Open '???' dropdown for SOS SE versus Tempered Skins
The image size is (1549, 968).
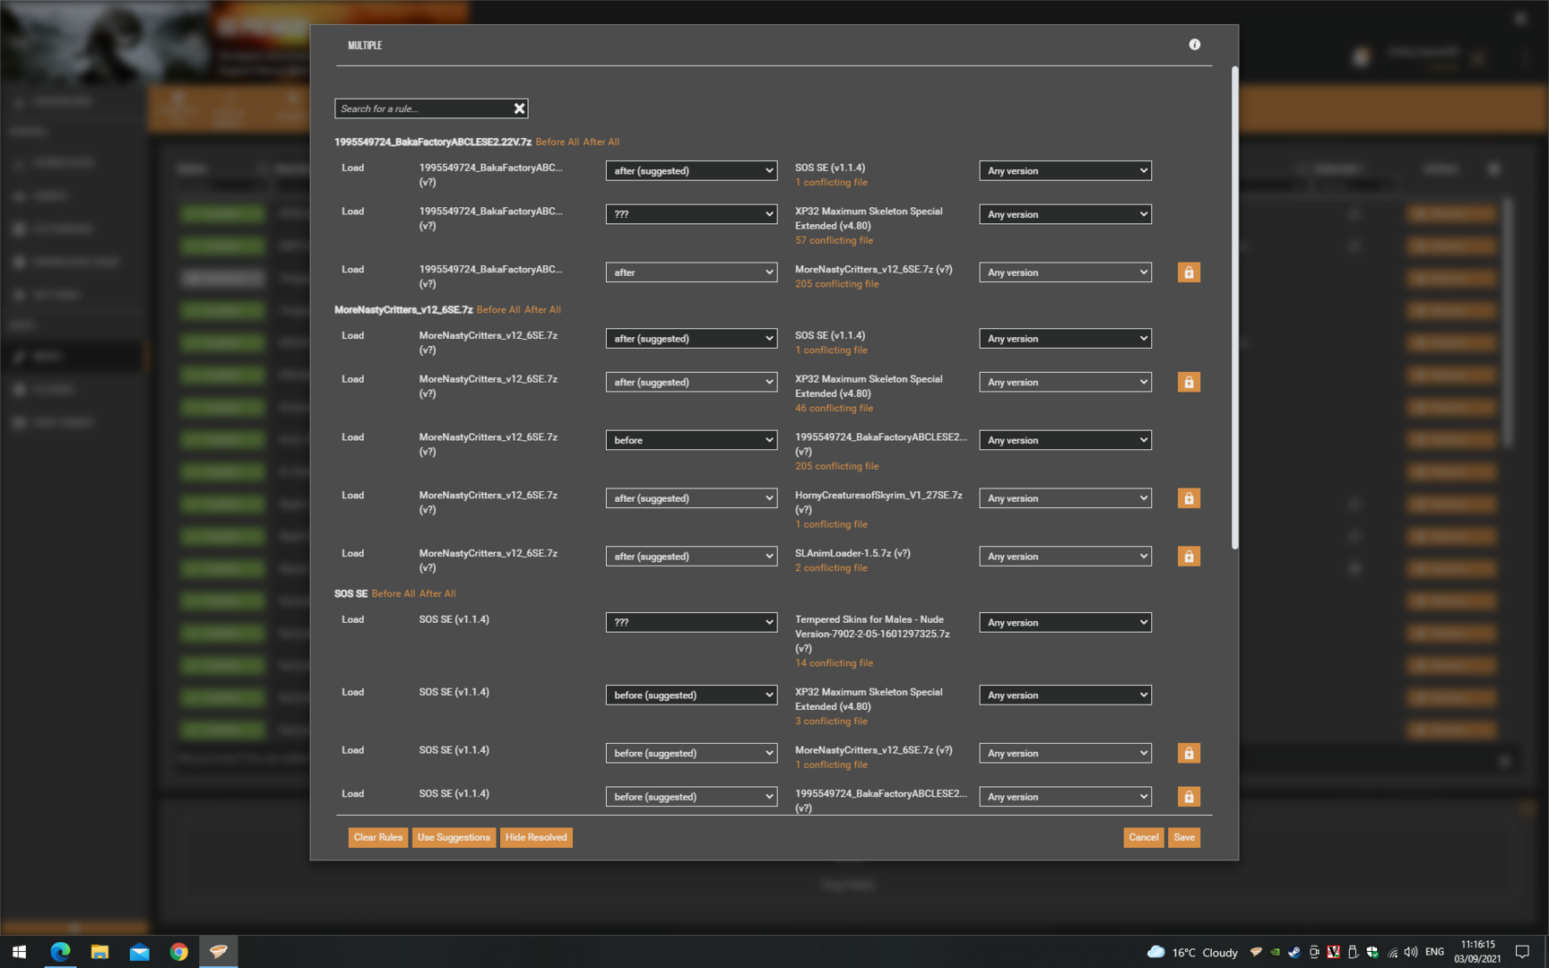point(691,623)
